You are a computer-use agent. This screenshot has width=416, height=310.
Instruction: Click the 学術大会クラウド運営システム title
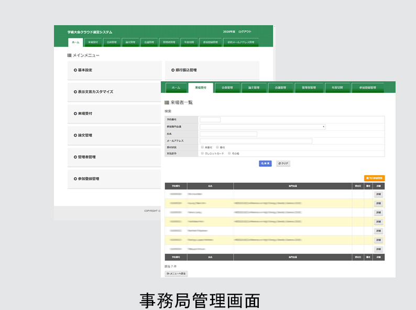(x=90, y=32)
